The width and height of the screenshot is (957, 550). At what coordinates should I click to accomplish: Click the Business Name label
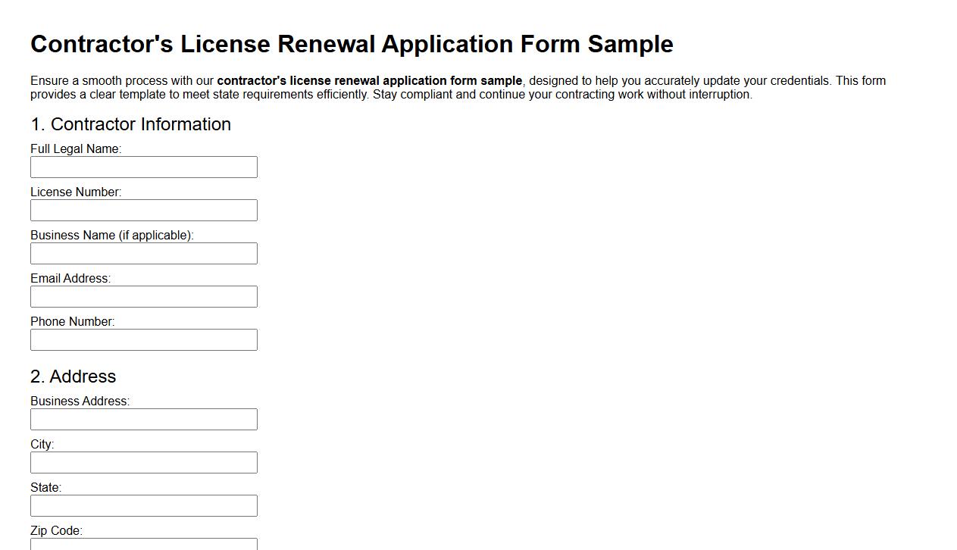coord(111,235)
